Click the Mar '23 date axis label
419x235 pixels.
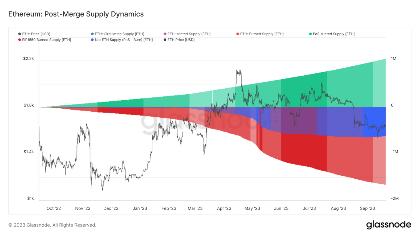(x=195, y=208)
